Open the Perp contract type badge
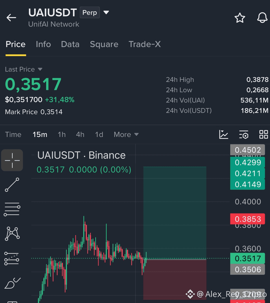 click(90, 12)
